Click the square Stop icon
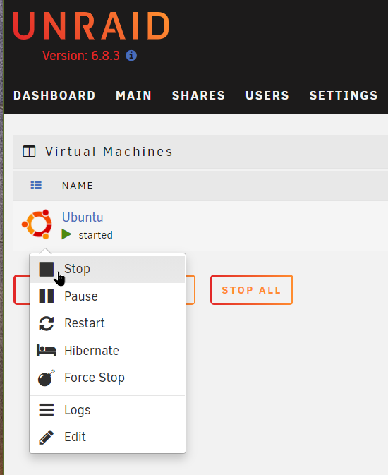This screenshot has width=388, height=475. pyautogui.click(x=47, y=269)
